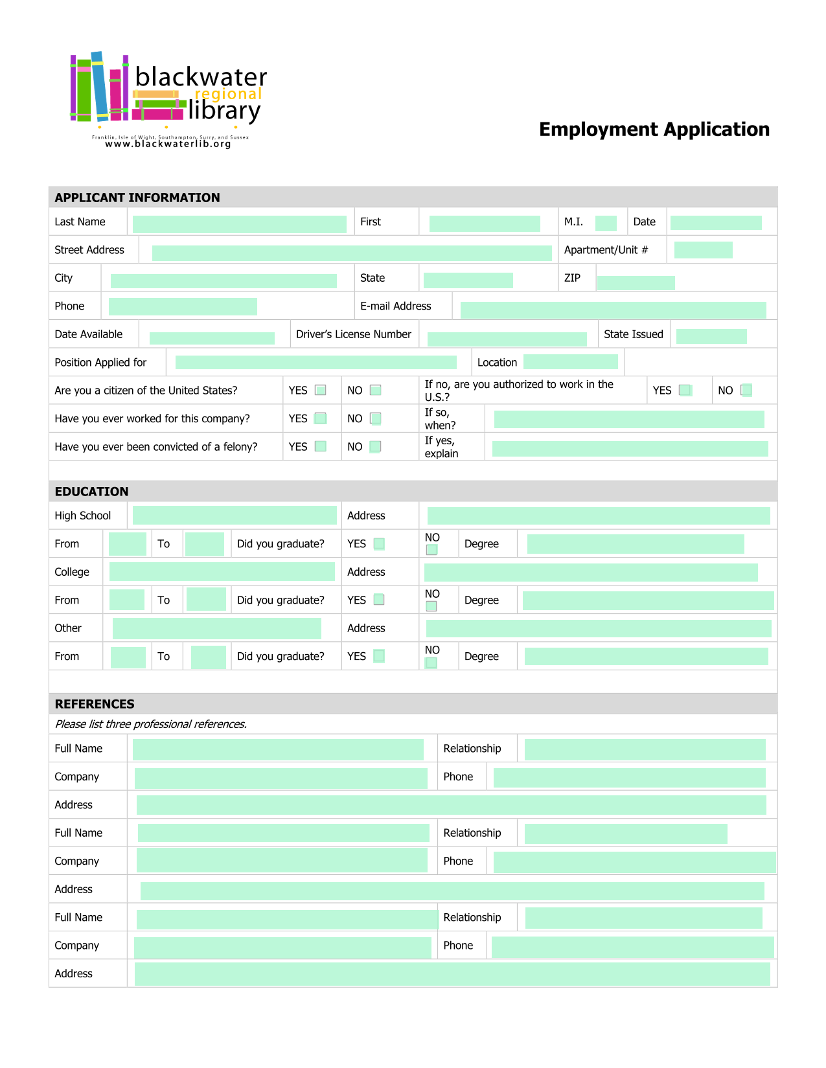This screenshot has width=826, height=1068.
Task: Check YES for convicted of a felony
Action: 321,446
